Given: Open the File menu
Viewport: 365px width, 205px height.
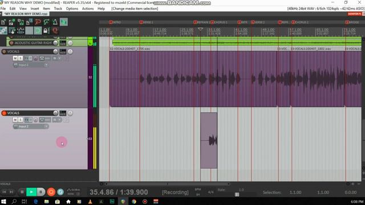Looking at the screenshot, I should coord(3,9).
